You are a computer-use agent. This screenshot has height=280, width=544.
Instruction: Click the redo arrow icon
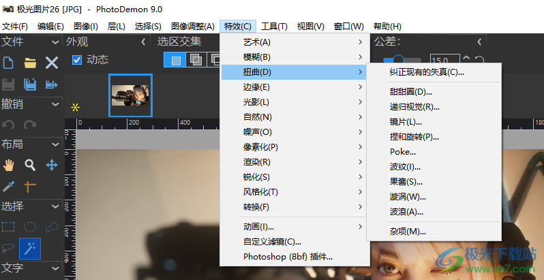click(x=30, y=125)
